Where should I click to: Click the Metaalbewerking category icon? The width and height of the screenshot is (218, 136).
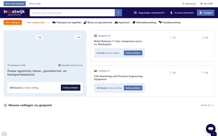click(x=134, y=22)
